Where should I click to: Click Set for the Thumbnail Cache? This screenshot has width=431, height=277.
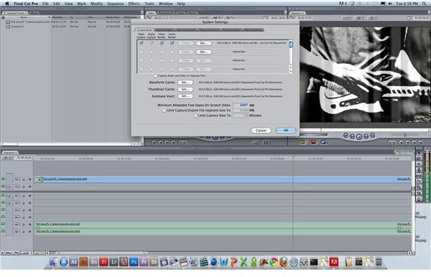pyautogui.click(x=185, y=89)
